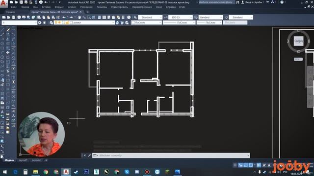
Task: Open Quick Access Save icon in title bar
Action: pyautogui.click(x=21, y=2)
